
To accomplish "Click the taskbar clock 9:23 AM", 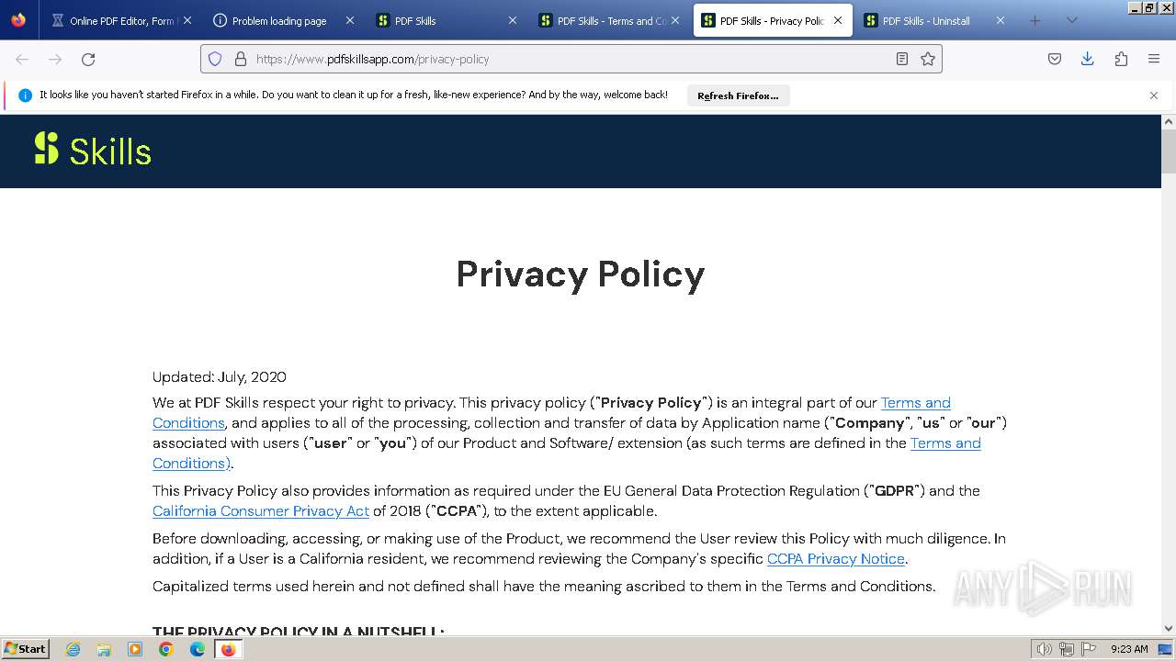I will coord(1129,649).
